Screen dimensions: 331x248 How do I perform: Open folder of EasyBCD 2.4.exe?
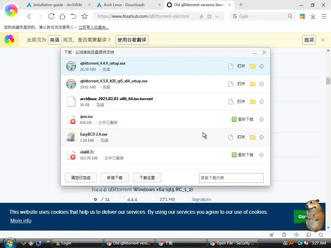[253, 137]
